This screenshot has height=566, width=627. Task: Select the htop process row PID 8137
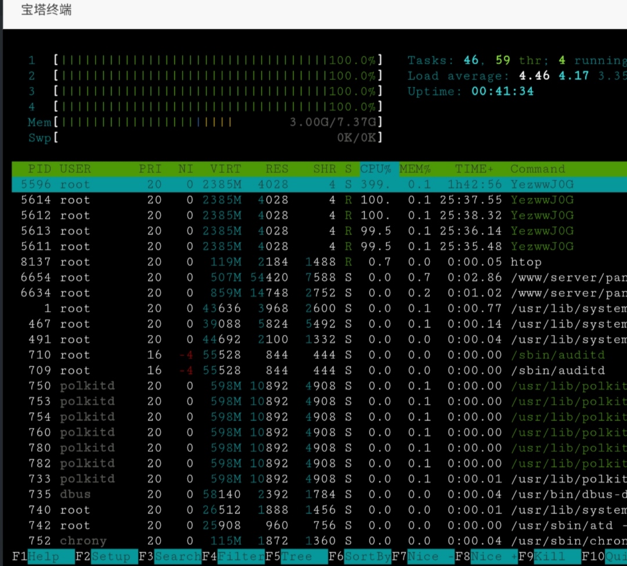point(319,261)
